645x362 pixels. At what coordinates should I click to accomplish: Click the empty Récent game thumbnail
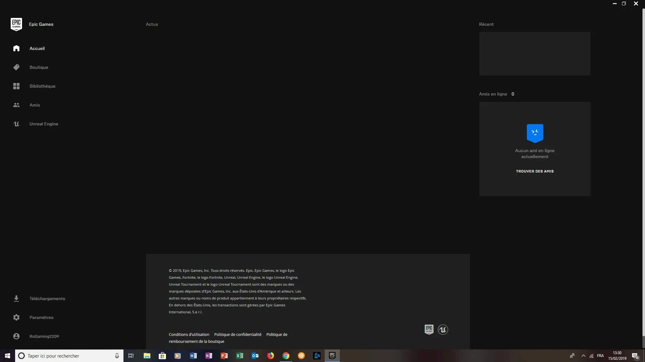(535, 53)
